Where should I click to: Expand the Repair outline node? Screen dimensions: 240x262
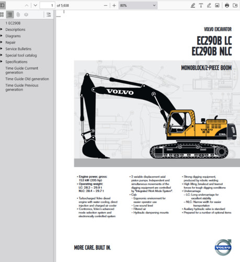click(x=2, y=42)
